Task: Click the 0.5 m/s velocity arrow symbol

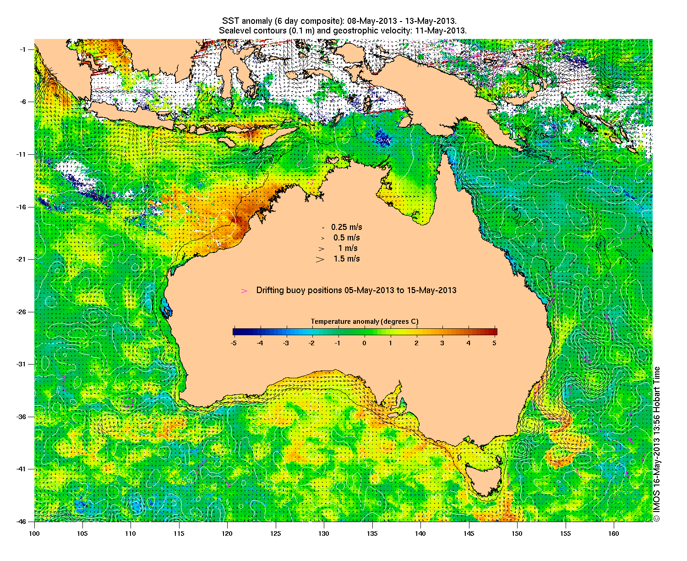Action: pyautogui.click(x=322, y=238)
